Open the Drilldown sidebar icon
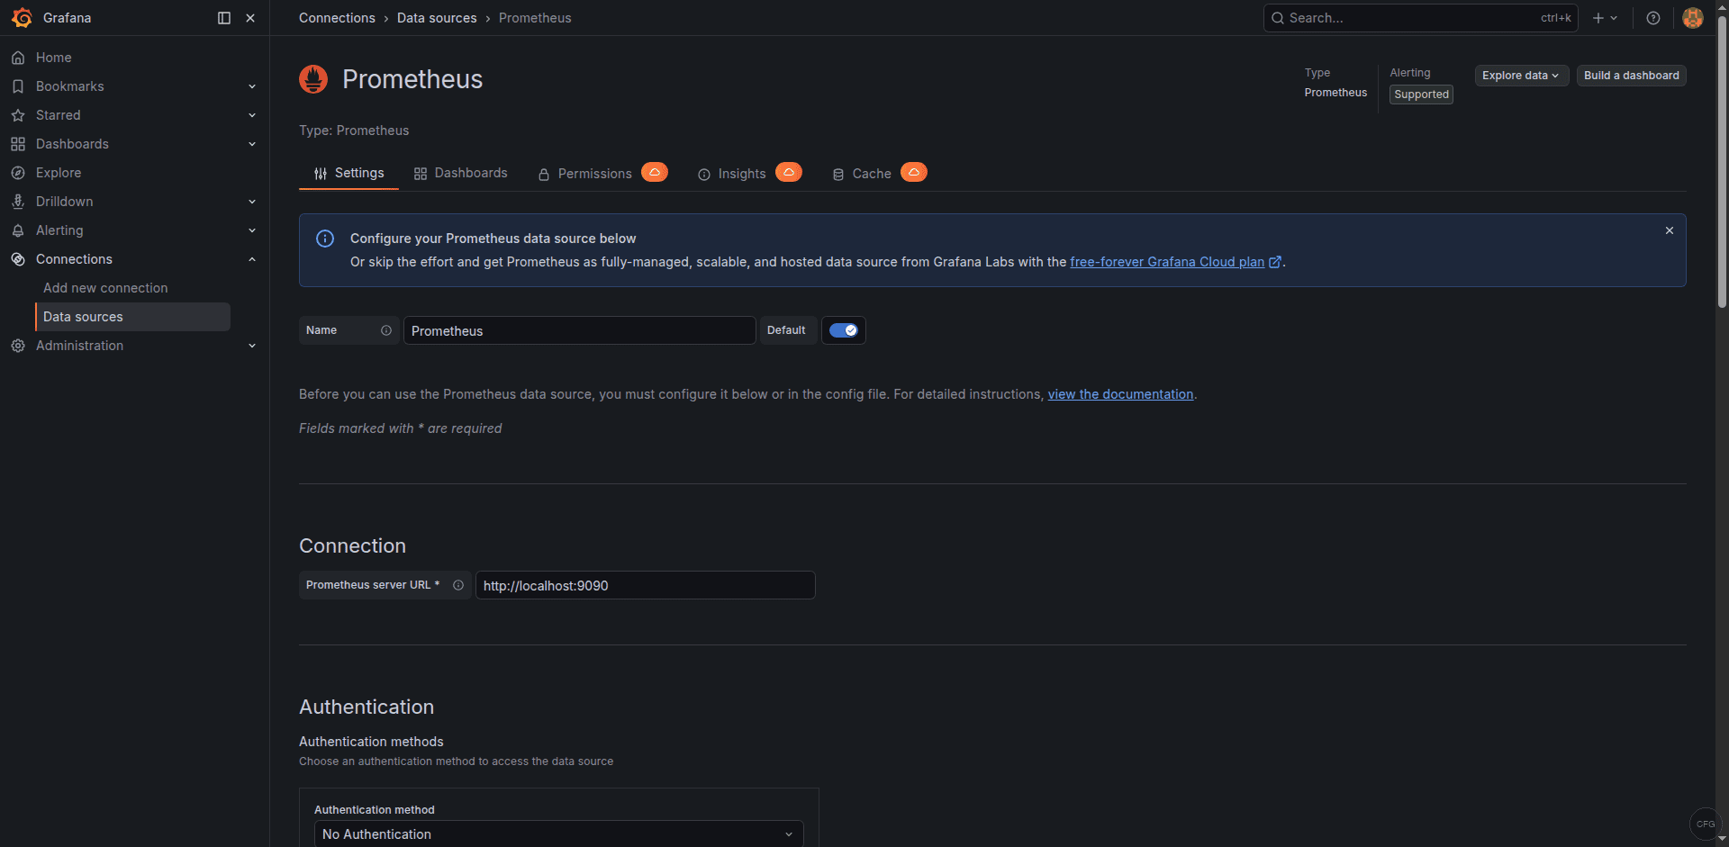Viewport: 1729px width, 847px height. (18, 201)
